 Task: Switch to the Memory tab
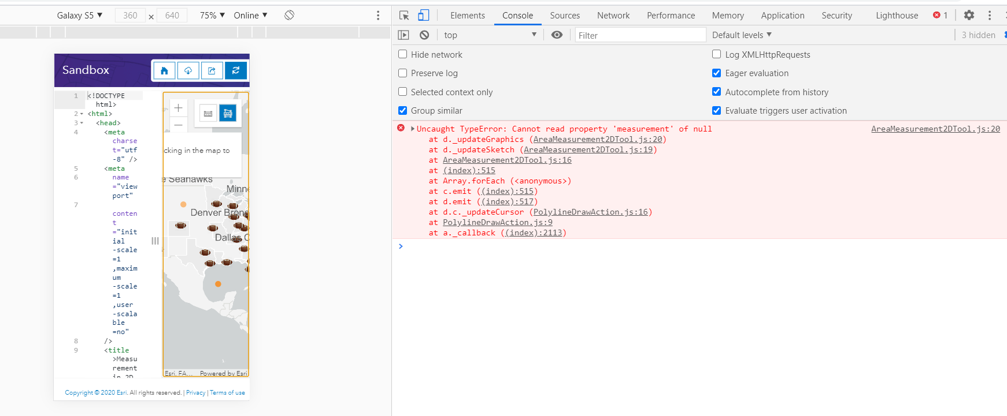(728, 16)
